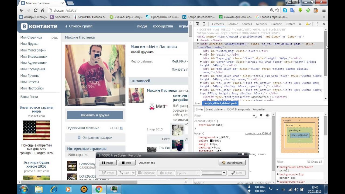Viewport: 345px width, 194px height.
Task: Expand the head element node
Action: [198, 40]
